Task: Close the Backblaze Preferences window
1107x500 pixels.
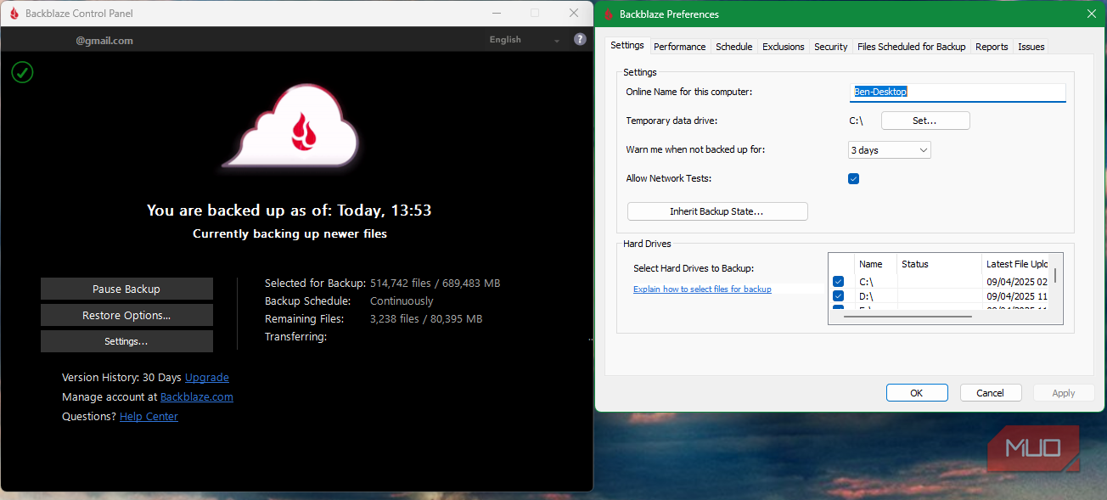Action: coord(1091,14)
